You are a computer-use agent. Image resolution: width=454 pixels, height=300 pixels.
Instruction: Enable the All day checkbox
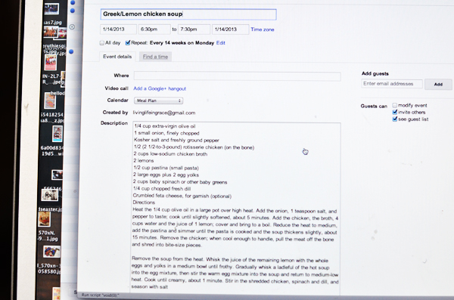pos(102,43)
